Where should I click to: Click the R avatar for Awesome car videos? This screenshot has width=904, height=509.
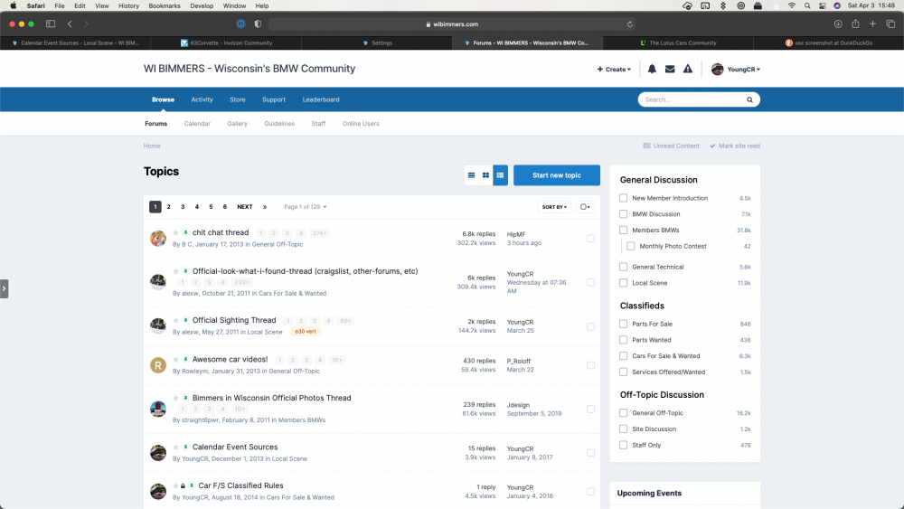pyautogui.click(x=158, y=365)
